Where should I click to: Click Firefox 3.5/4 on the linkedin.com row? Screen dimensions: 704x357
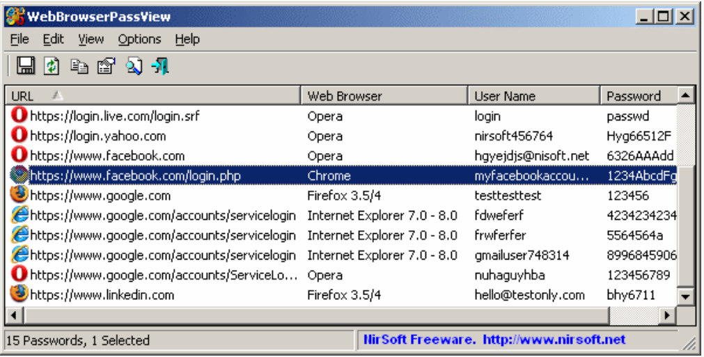(x=344, y=294)
